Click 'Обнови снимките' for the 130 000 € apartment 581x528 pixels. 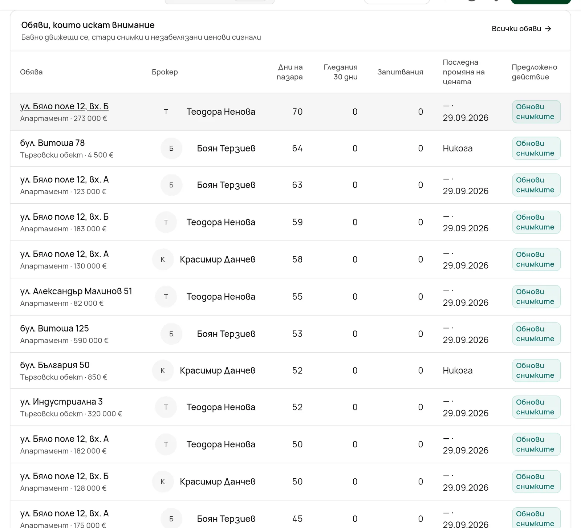coord(536,260)
